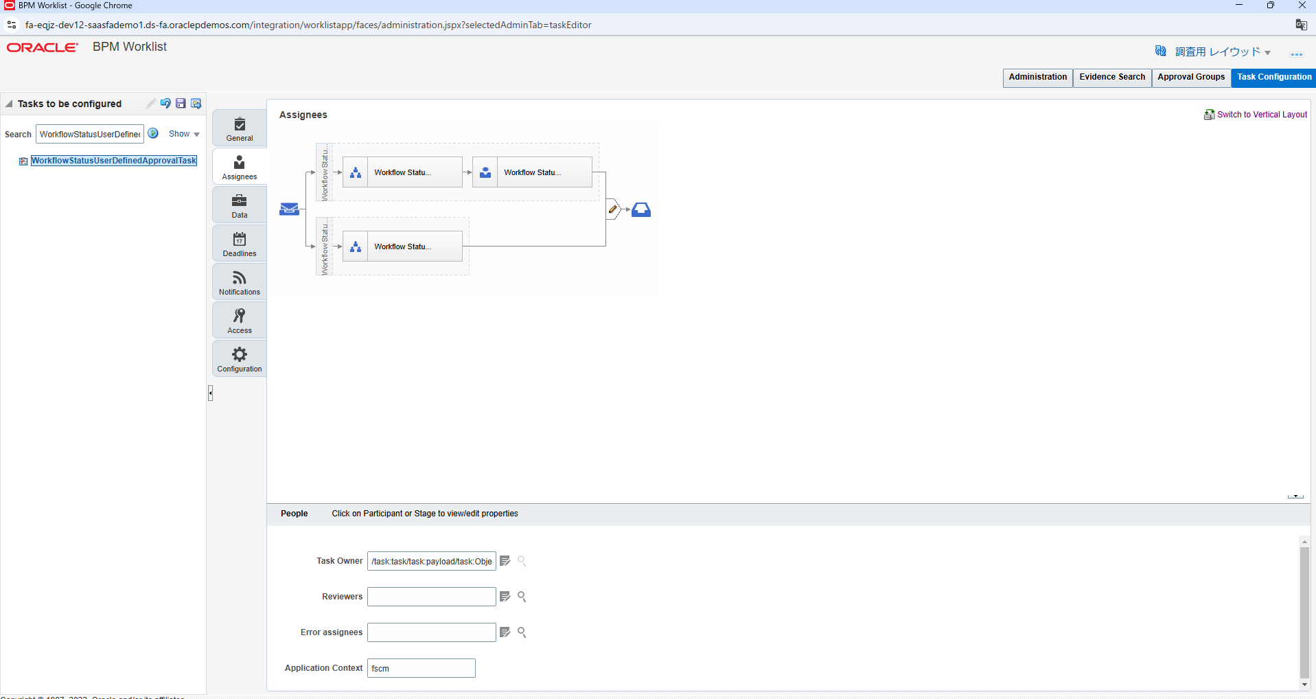Select the Deadlines icon

(238, 242)
